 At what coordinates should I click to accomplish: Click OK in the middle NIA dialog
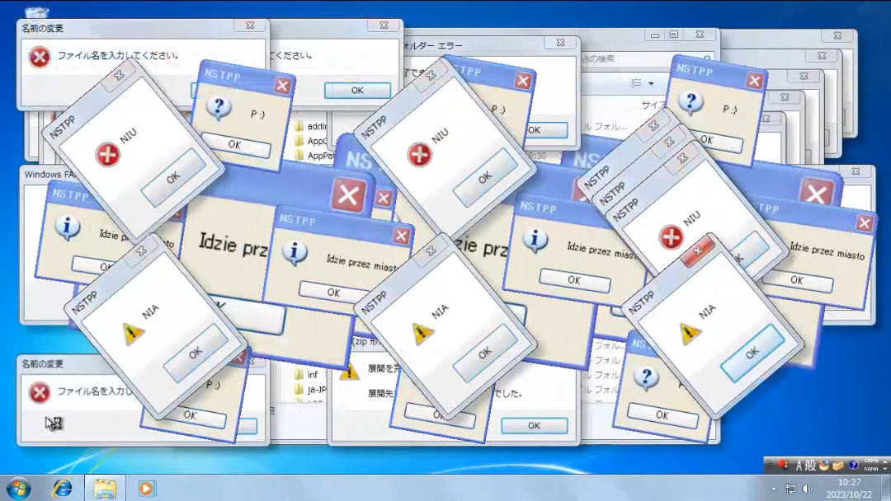coord(485,353)
